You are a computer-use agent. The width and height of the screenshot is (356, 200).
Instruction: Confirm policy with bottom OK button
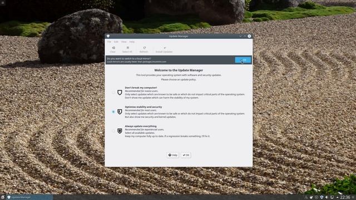pos(186,155)
